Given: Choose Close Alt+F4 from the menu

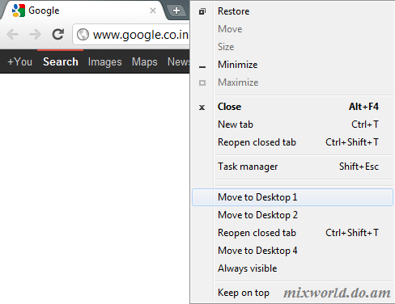Looking at the screenshot, I should pyautogui.click(x=292, y=107).
